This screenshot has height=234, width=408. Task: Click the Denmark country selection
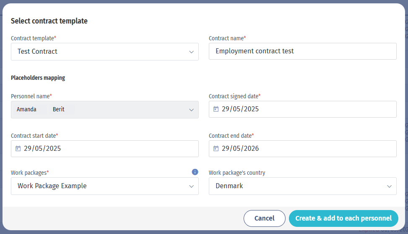[229, 186]
